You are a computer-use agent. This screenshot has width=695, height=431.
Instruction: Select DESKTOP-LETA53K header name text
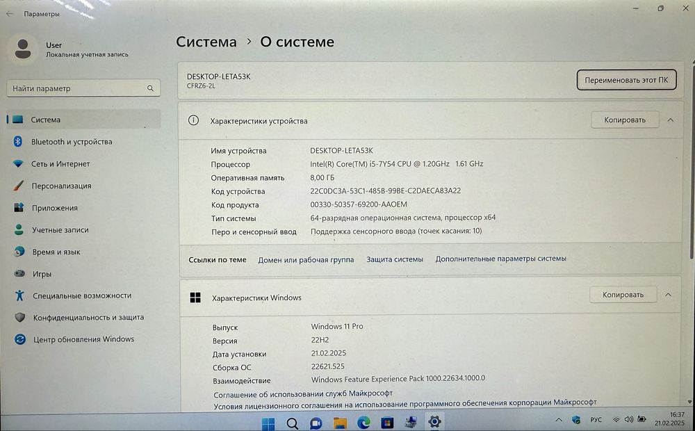(x=218, y=76)
